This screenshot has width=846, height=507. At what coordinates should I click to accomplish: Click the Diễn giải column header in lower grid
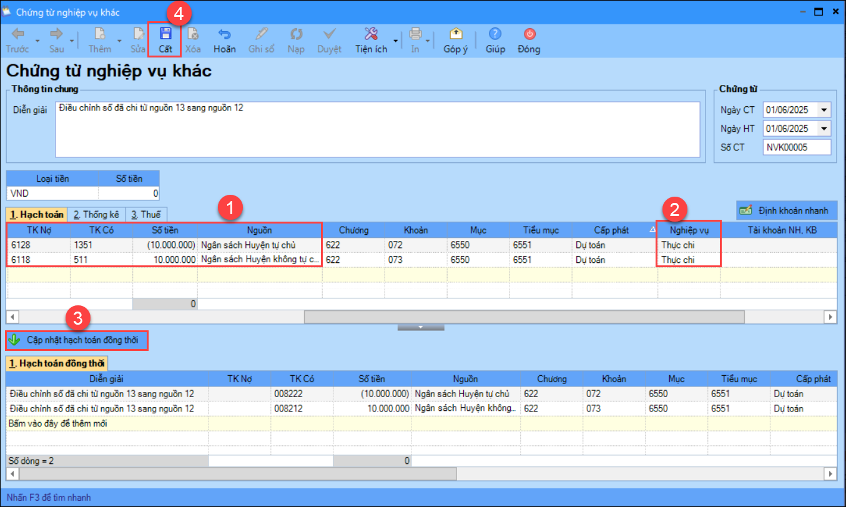click(x=107, y=379)
